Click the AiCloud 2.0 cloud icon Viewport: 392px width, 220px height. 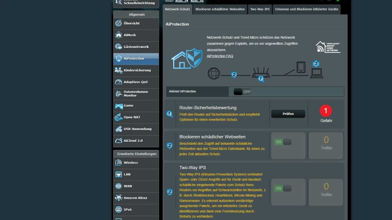pyautogui.click(x=119, y=141)
